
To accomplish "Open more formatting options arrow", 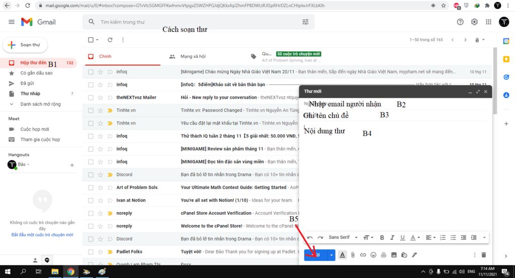I will point(484,237).
